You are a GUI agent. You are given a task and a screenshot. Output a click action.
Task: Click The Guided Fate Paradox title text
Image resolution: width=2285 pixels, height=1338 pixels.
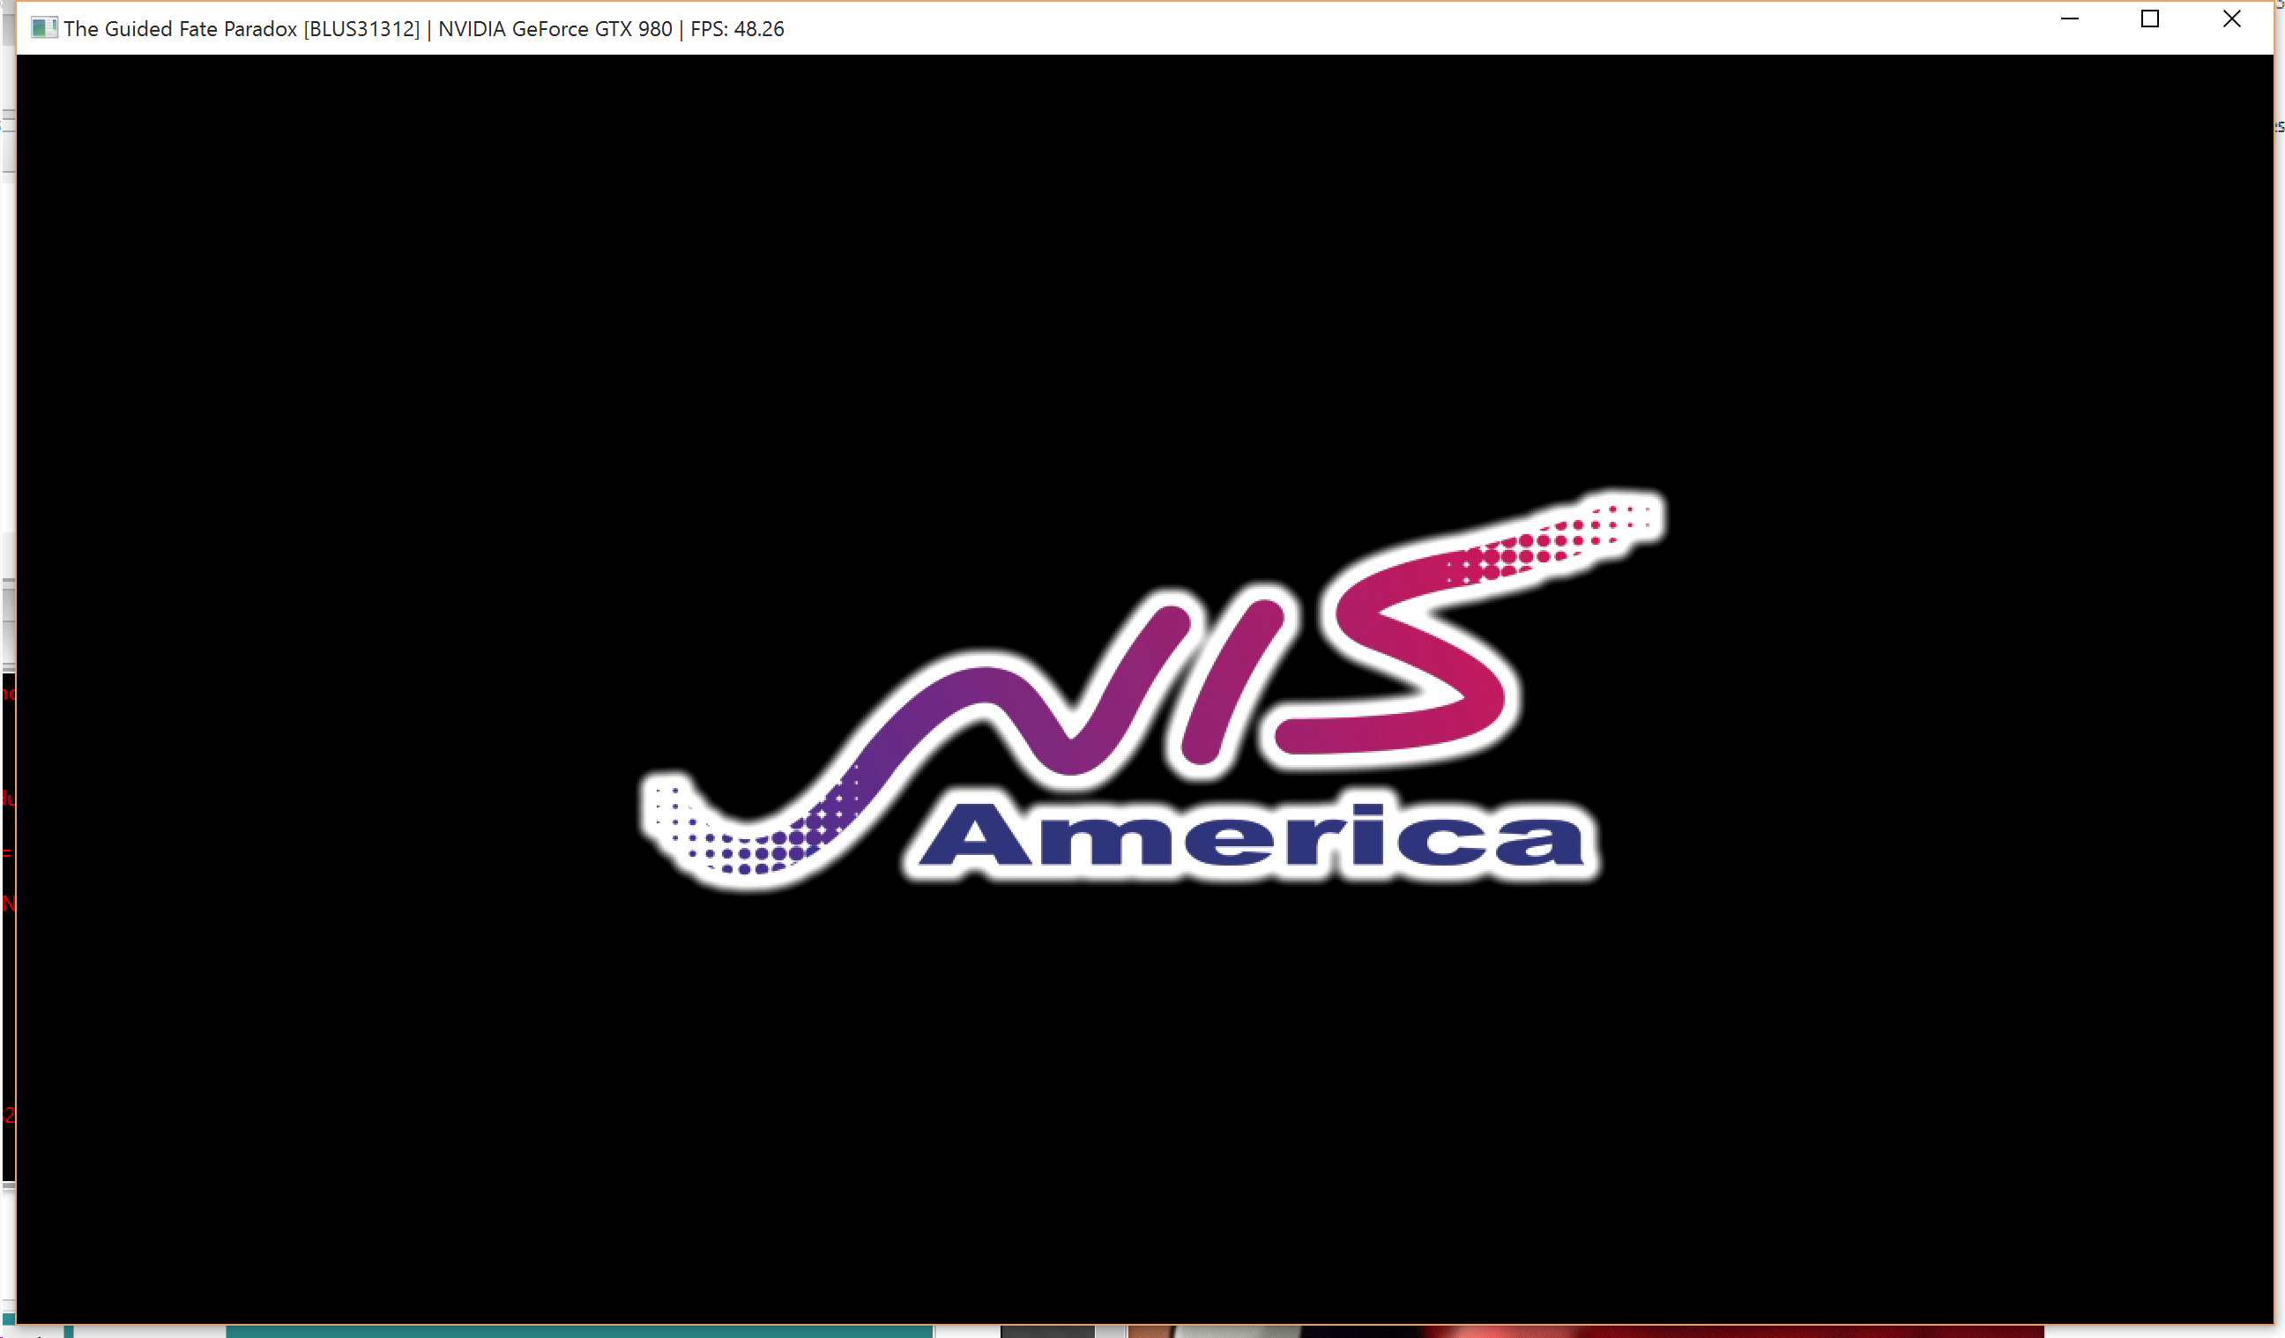point(180,29)
